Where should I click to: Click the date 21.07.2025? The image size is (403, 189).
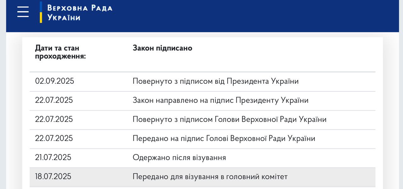pos(53,157)
